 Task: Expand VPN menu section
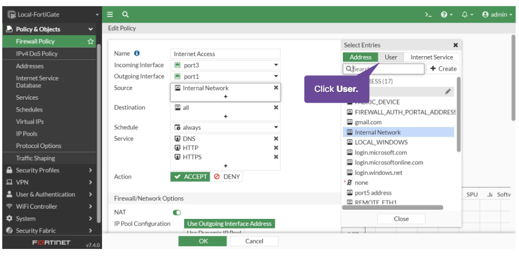tap(49, 182)
